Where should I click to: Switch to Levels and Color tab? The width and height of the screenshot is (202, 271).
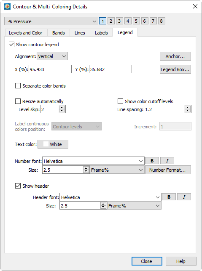pos(25,33)
